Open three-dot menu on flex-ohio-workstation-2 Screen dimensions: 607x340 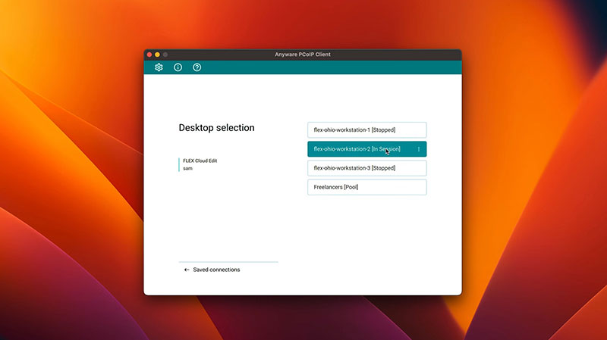pyautogui.click(x=419, y=149)
